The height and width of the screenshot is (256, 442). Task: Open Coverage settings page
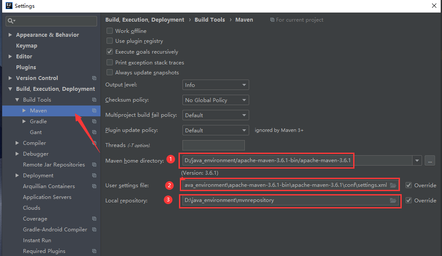[x=35, y=218]
